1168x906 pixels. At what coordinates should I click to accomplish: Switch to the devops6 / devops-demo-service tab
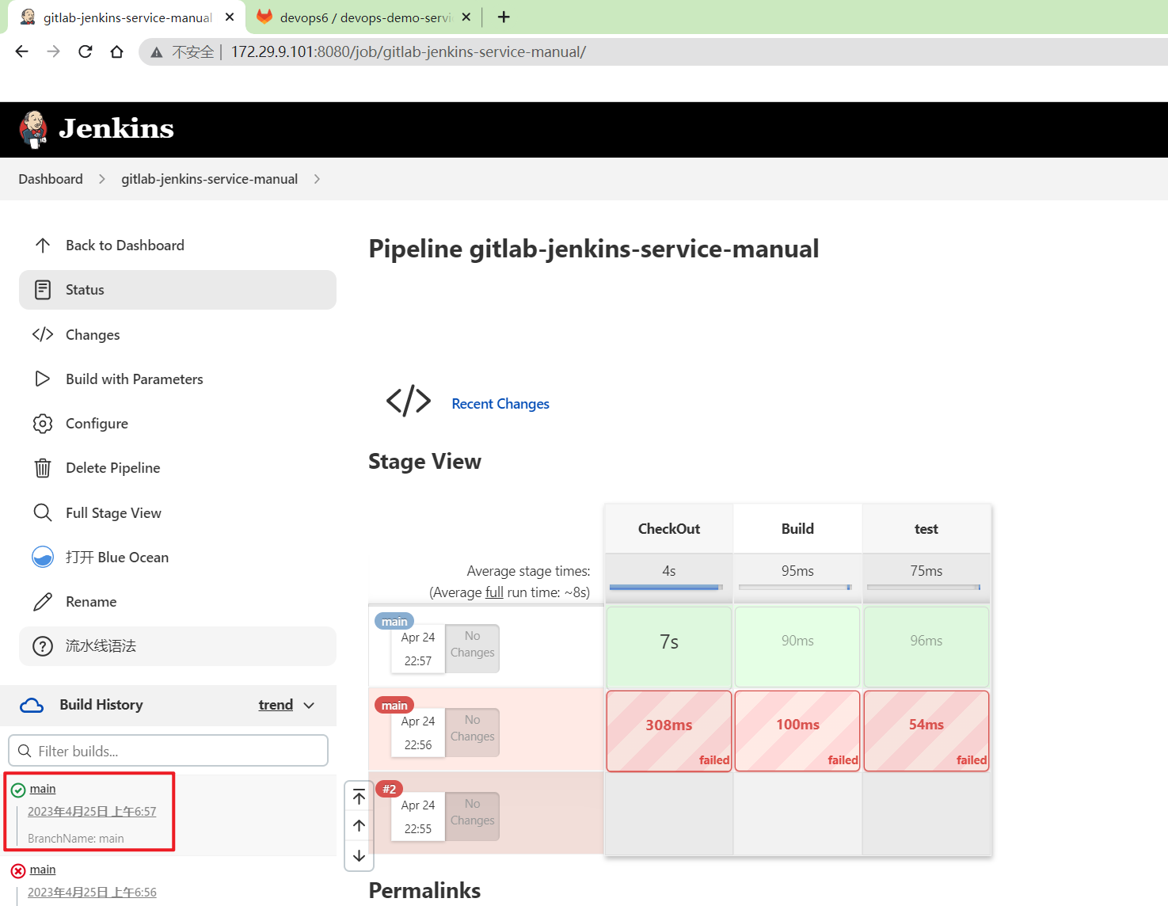coord(364,17)
